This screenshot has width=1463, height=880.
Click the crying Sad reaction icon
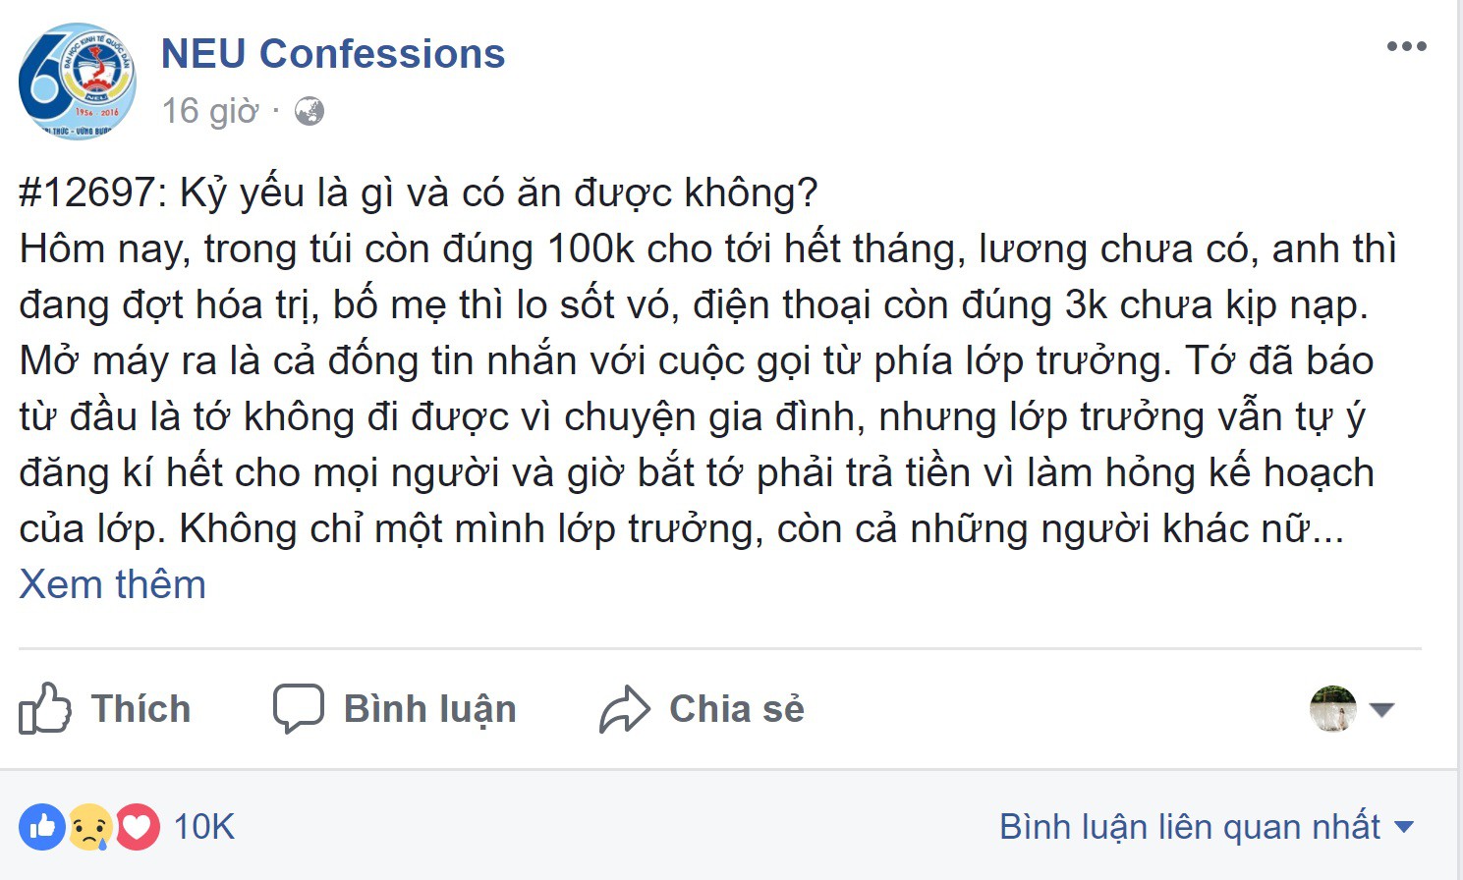pyautogui.click(x=87, y=826)
